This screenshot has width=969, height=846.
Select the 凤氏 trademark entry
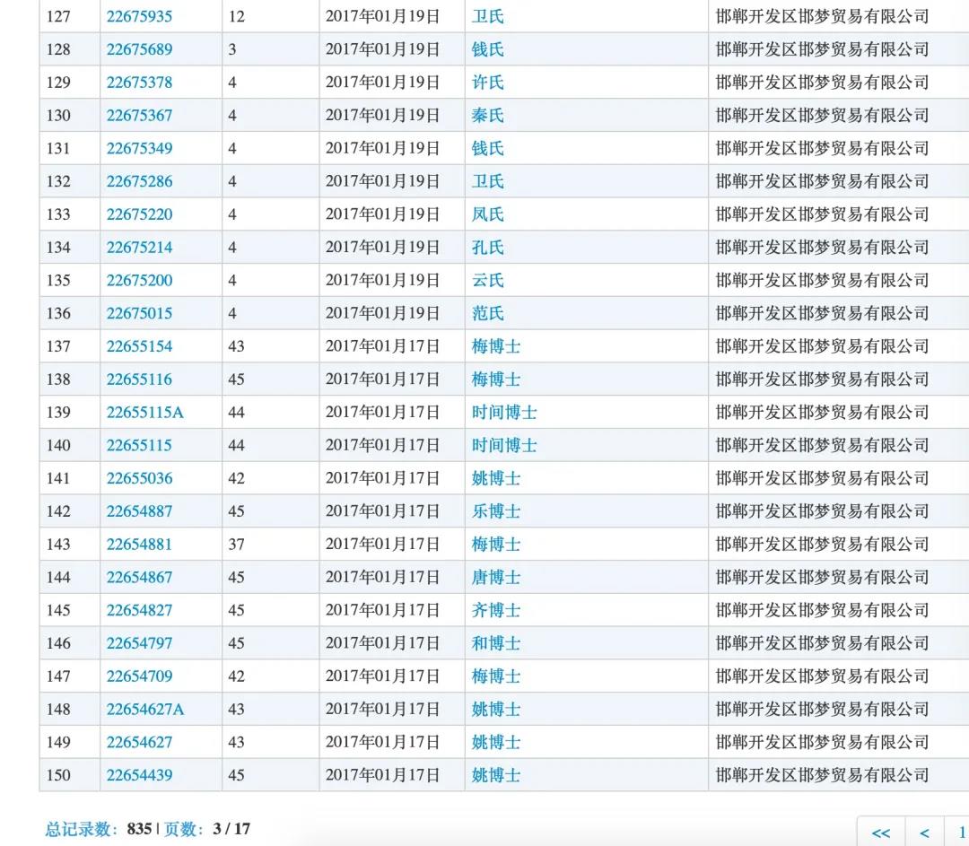[488, 214]
